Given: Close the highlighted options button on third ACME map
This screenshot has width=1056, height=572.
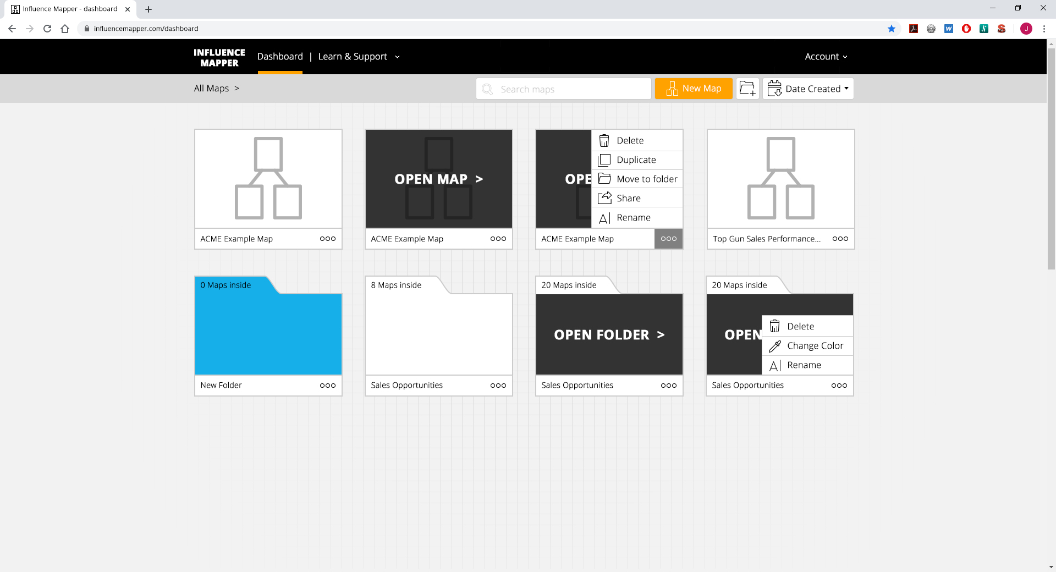Looking at the screenshot, I should tap(669, 239).
